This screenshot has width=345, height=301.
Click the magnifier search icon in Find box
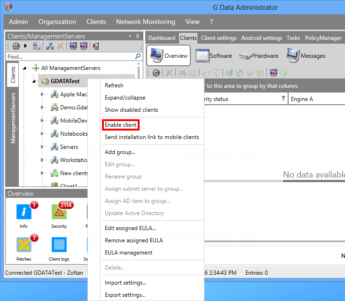point(138,56)
